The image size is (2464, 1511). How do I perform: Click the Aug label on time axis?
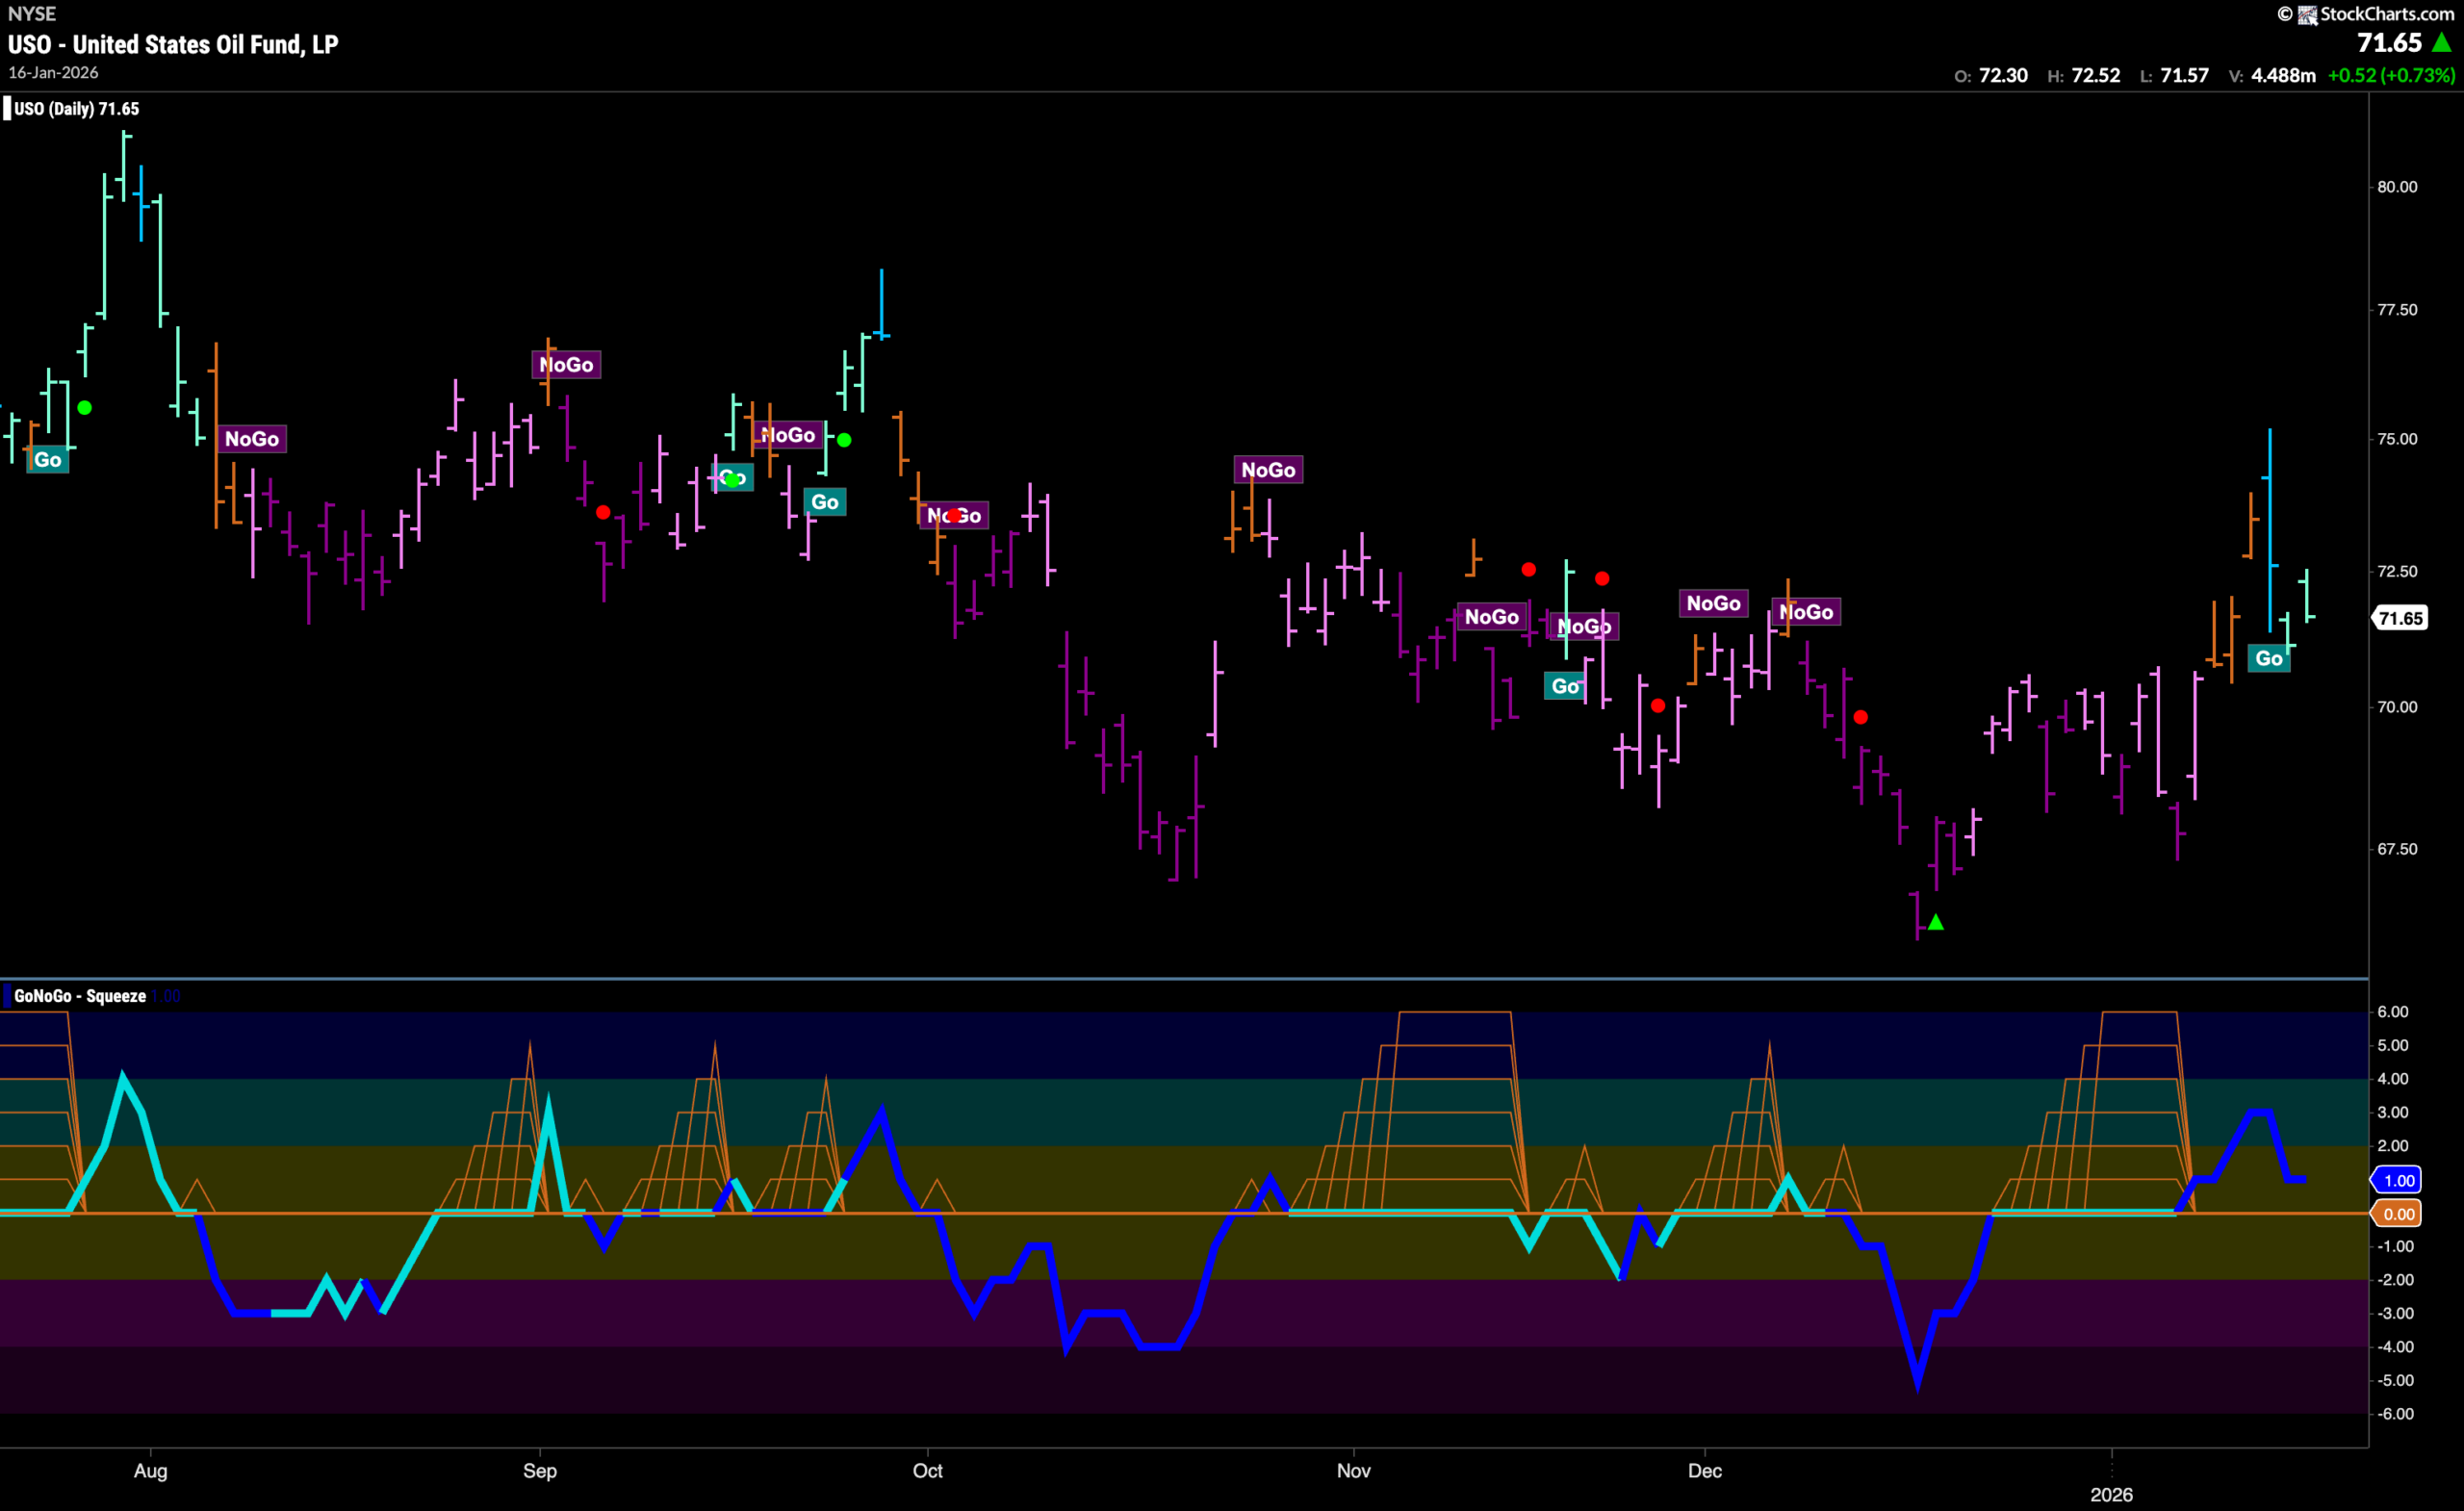(x=151, y=1471)
